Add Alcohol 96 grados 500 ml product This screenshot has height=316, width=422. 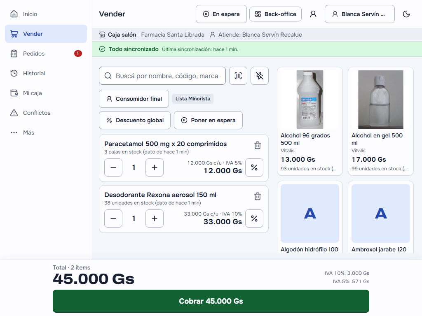(x=310, y=121)
